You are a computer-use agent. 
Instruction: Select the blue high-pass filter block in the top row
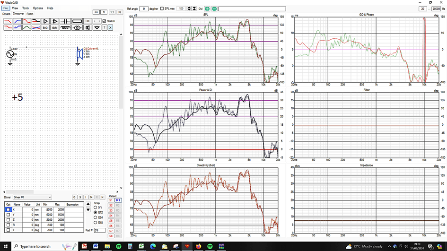pos(17,21)
